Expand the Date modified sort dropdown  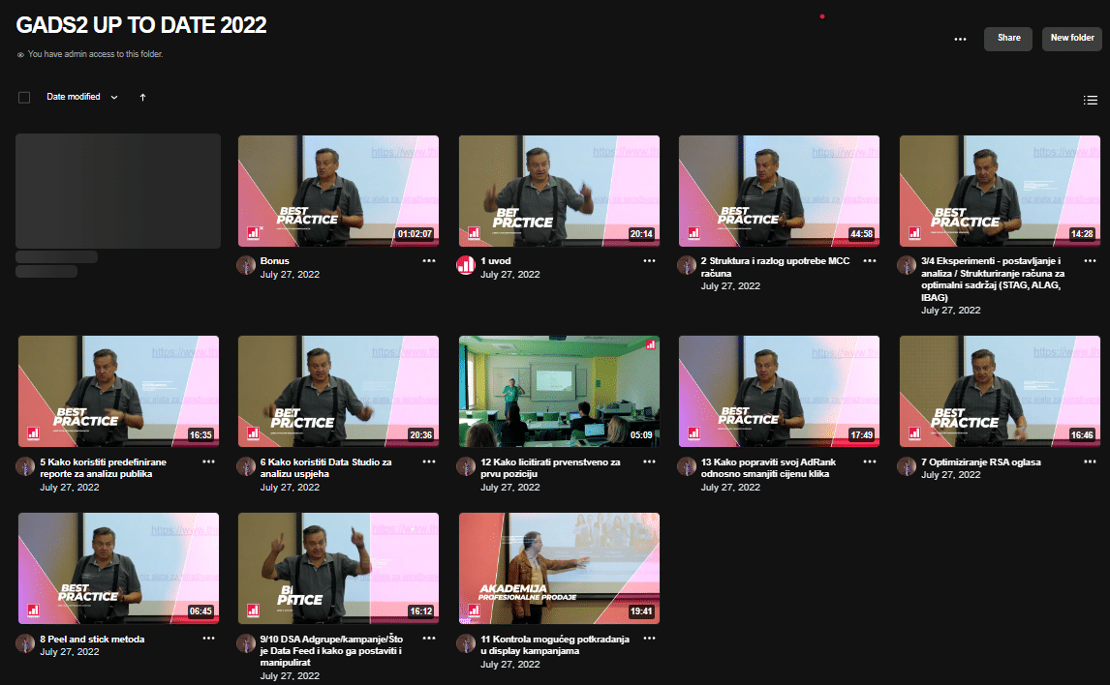click(x=82, y=98)
